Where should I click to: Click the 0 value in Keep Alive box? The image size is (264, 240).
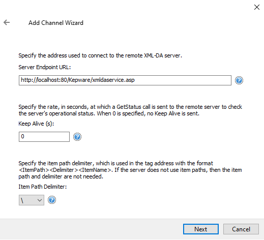(x=22, y=136)
